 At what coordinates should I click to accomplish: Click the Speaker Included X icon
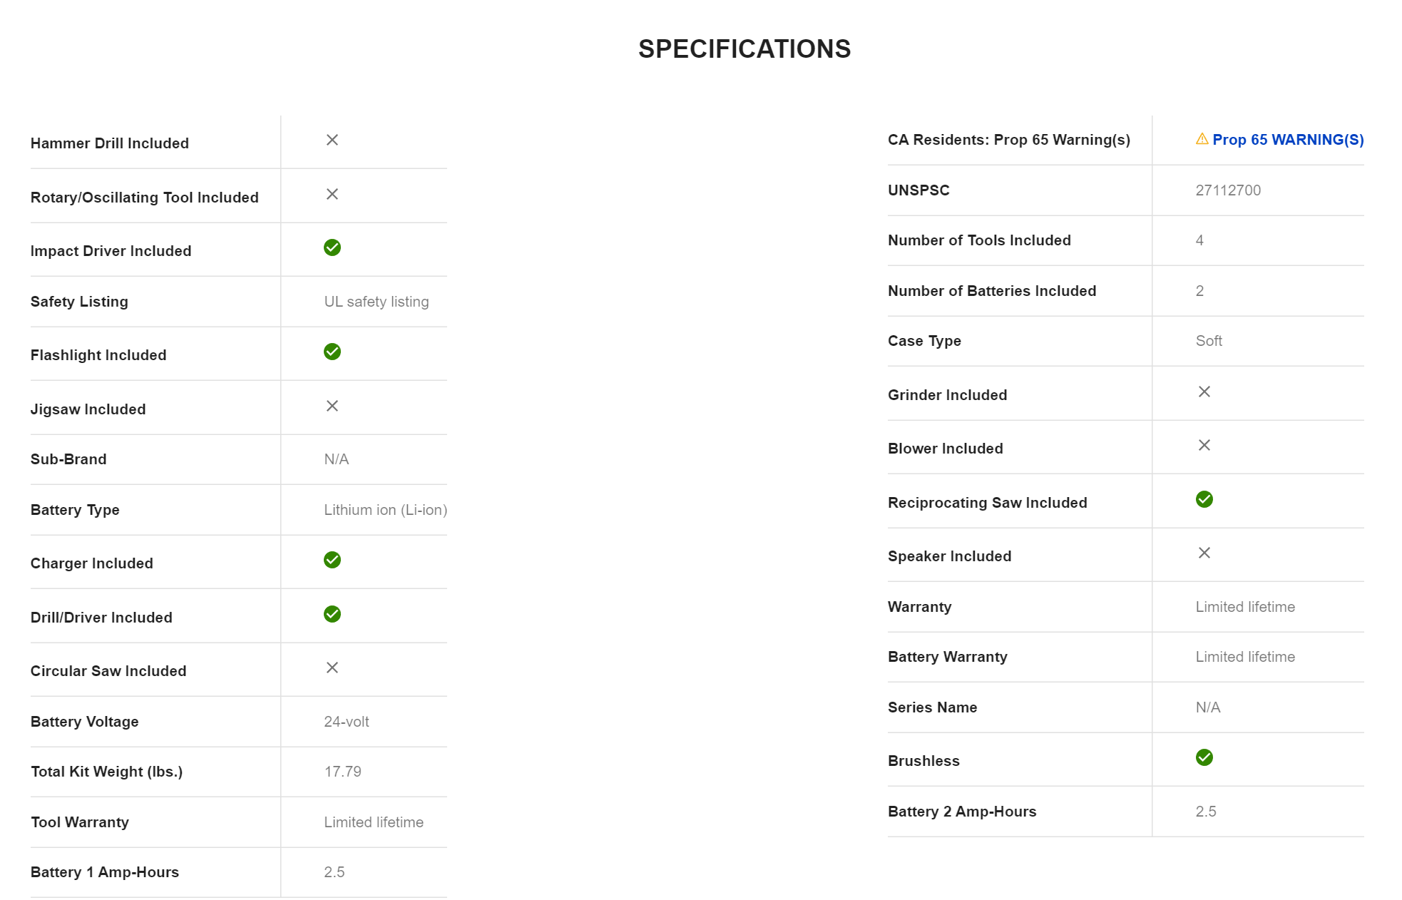click(x=1204, y=553)
